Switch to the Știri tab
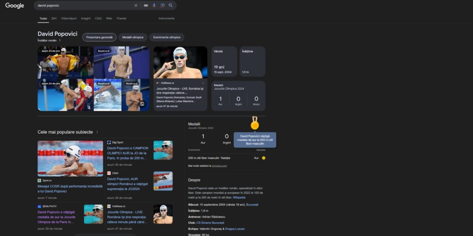Viewport: 473px width, 236px height. pos(54,18)
